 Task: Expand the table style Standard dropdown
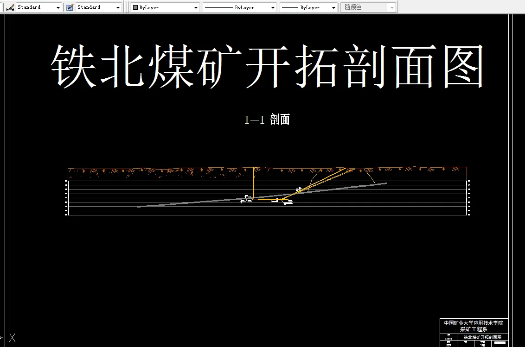(117, 7)
